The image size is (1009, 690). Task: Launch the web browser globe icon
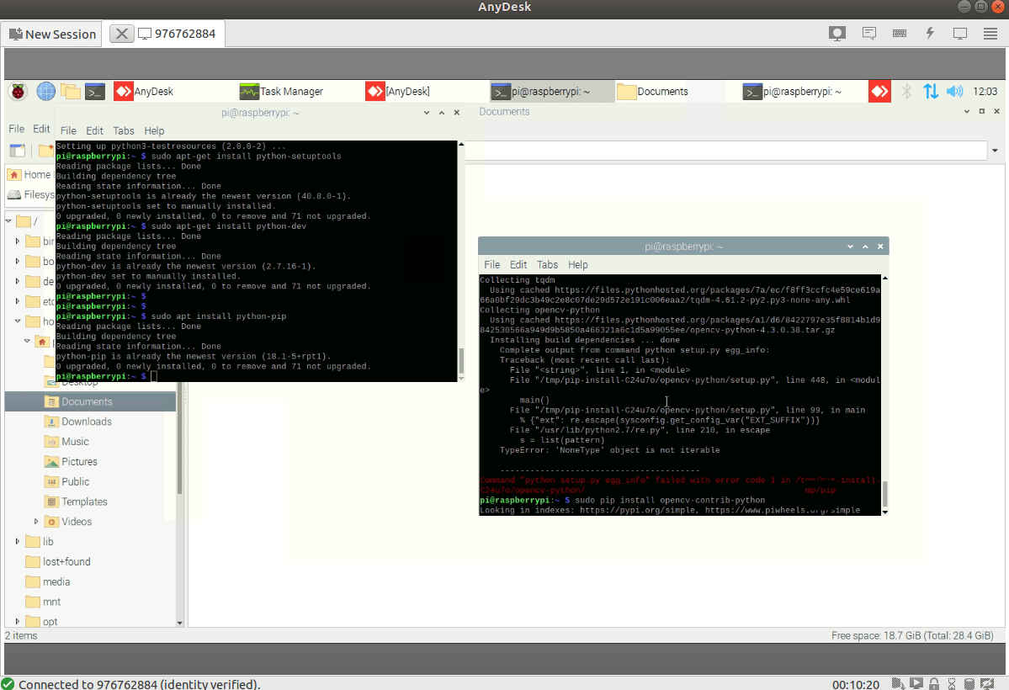[x=45, y=92]
